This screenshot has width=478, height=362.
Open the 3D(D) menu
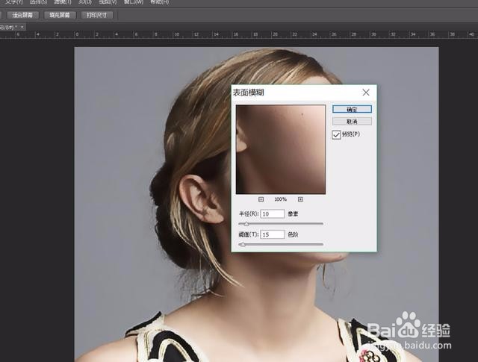coord(84,1)
